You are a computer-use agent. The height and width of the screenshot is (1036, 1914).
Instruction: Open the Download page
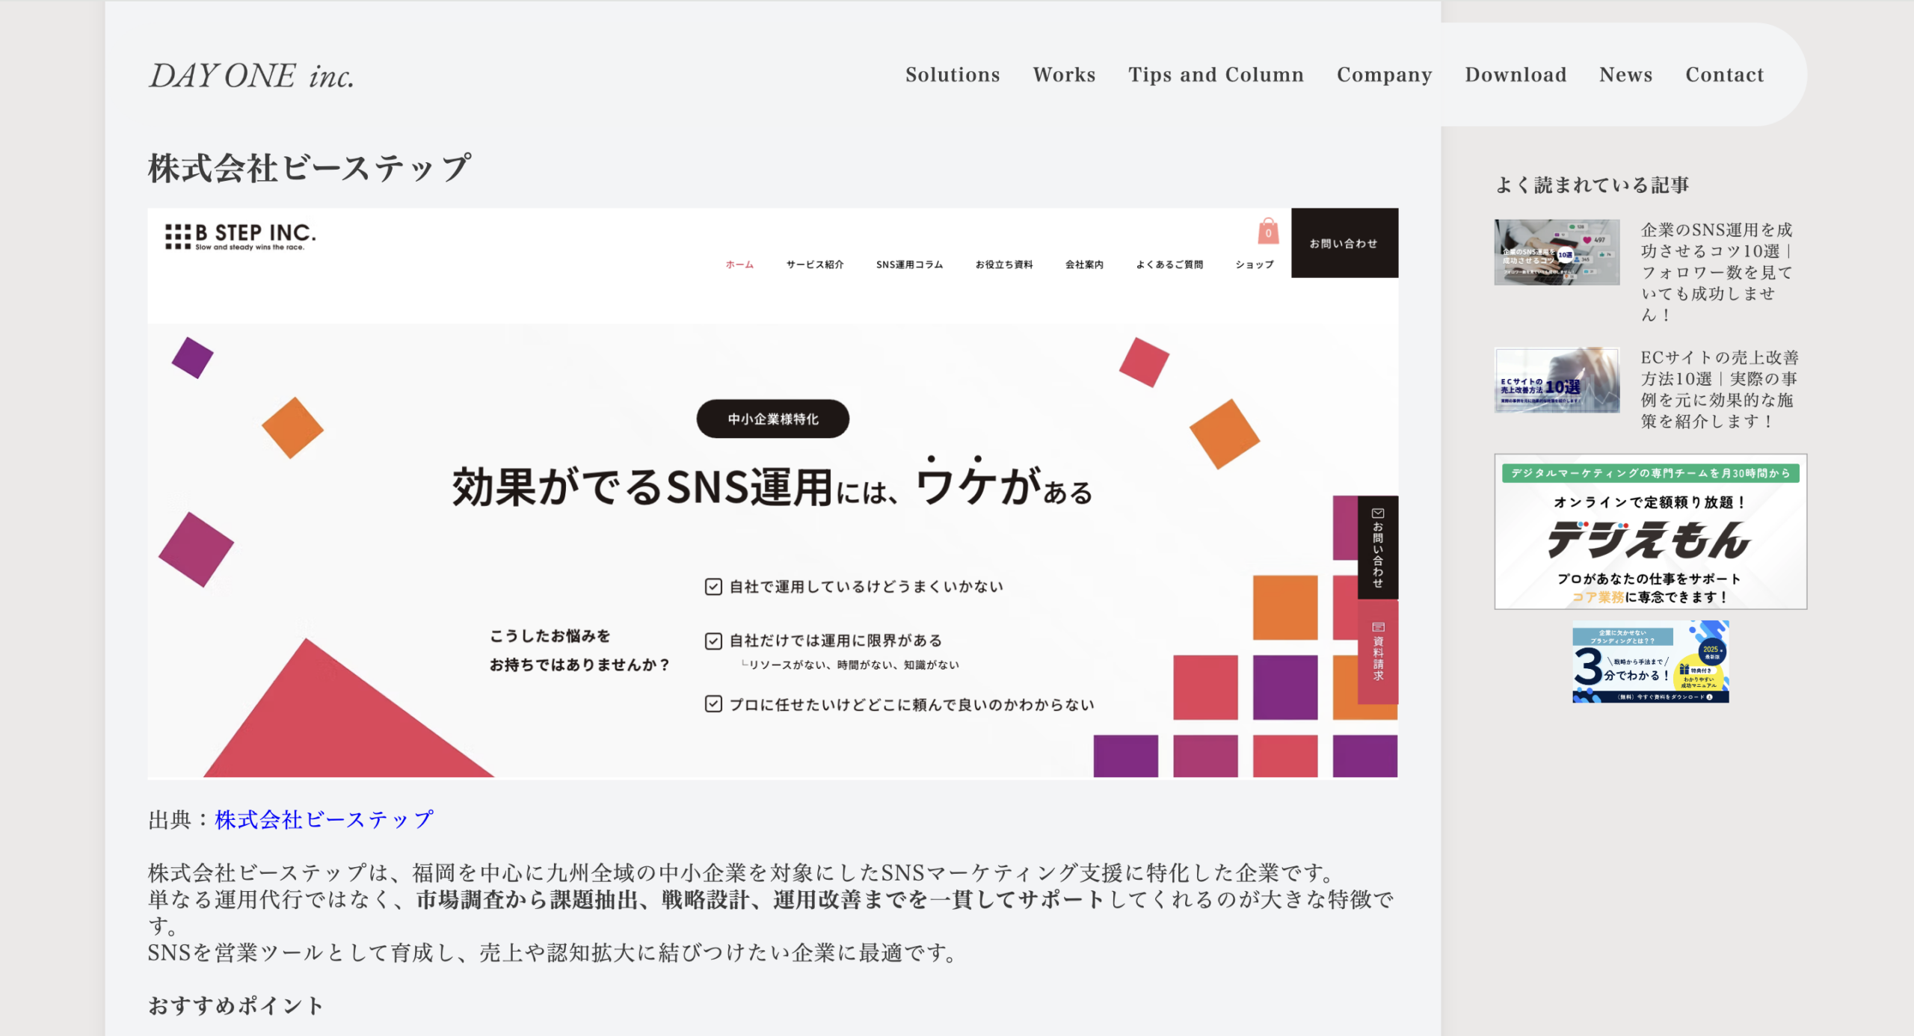[x=1515, y=75]
